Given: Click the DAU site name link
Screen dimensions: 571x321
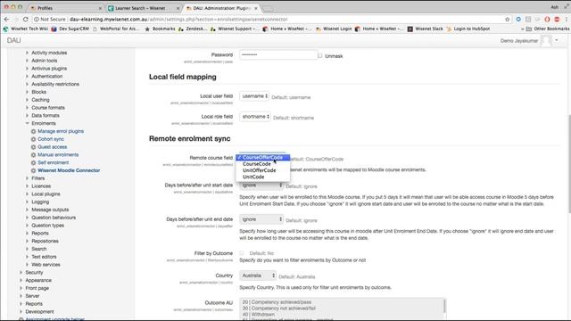Looking at the screenshot, I should (14, 40).
